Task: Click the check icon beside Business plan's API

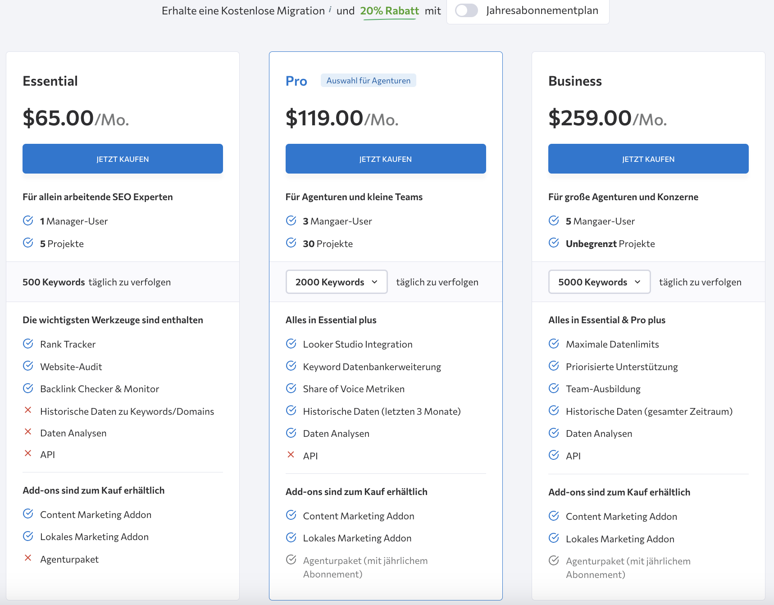Action: [x=554, y=455]
